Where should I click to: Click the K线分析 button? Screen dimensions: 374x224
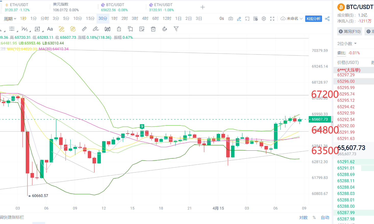314,18
